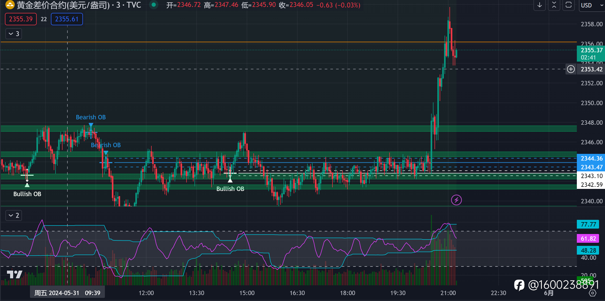The width and height of the screenshot is (605, 301).
Task: Open the USD currency dropdown
Action: (592, 5)
